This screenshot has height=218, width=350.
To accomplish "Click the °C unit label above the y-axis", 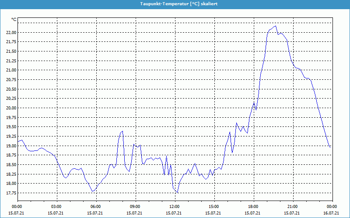I will (14, 20).
